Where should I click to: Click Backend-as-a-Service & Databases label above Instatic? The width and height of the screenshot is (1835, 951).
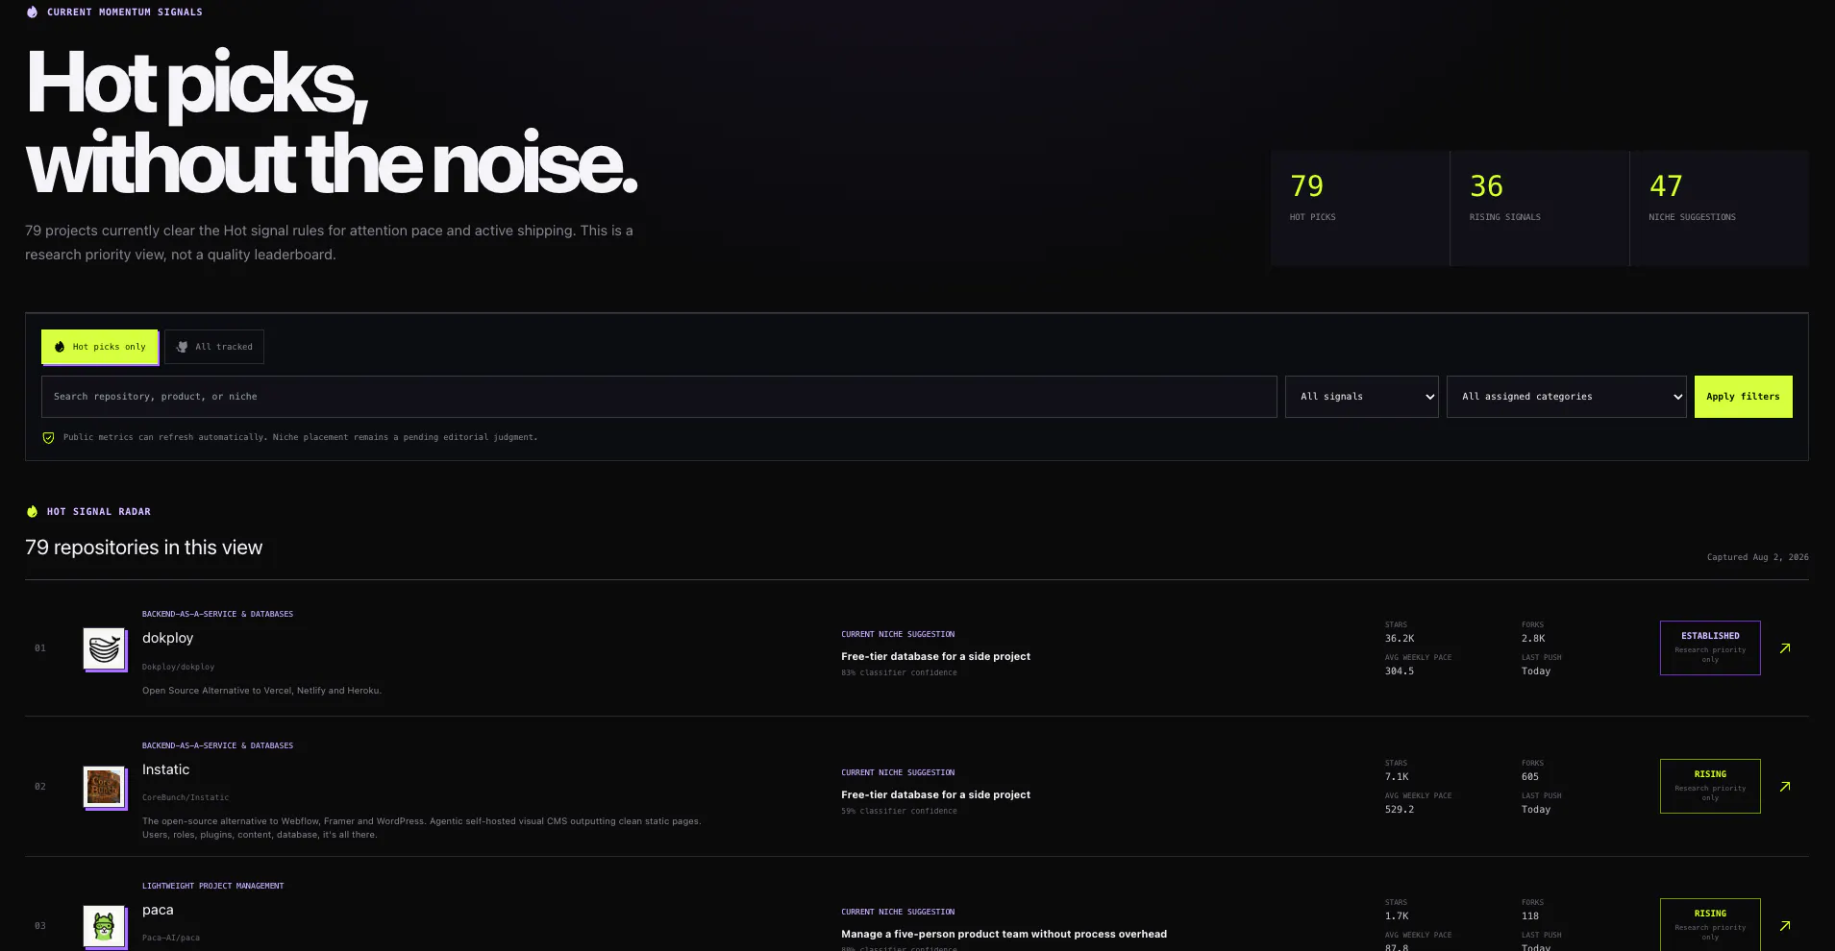(217, 745)
